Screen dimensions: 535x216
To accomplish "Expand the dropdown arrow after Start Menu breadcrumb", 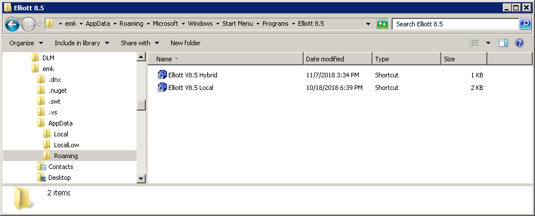I will click(x=258, y=24).
